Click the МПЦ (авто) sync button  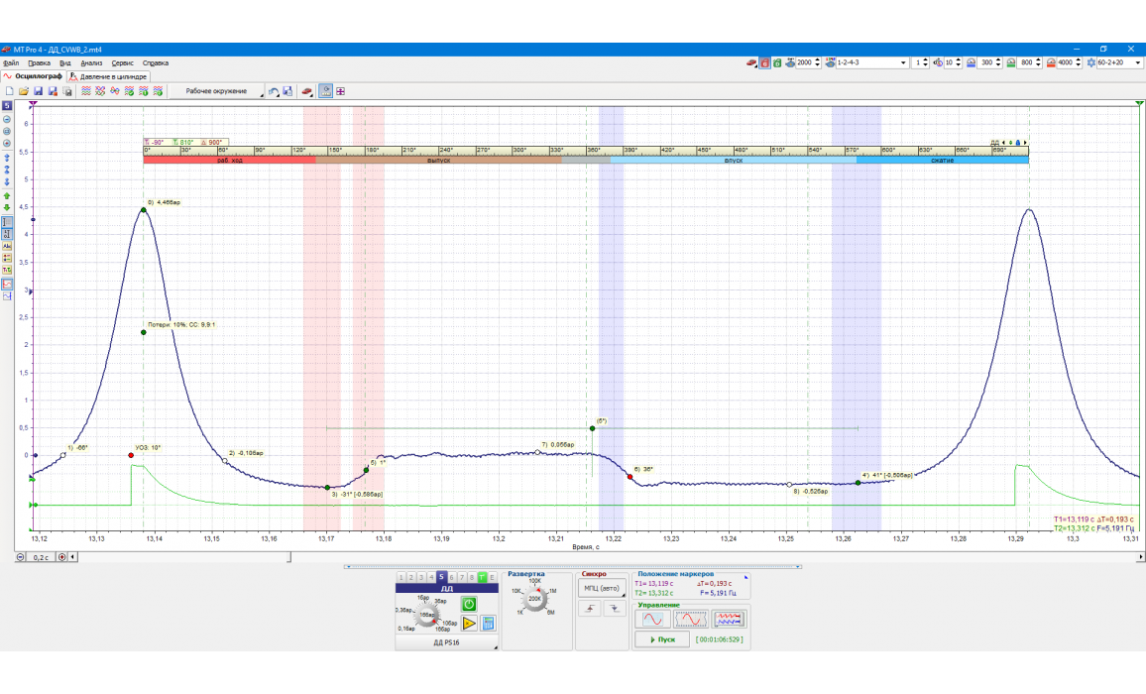coord(603,588)
